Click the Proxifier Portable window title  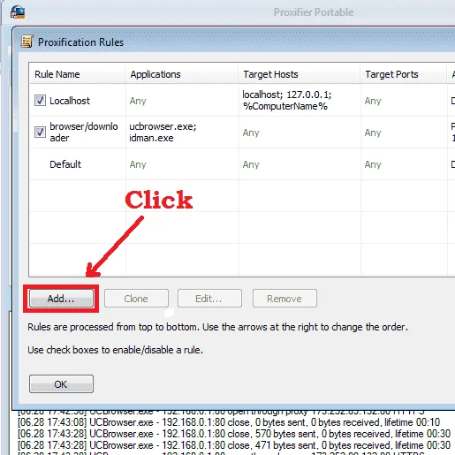[x=314, y=12]
